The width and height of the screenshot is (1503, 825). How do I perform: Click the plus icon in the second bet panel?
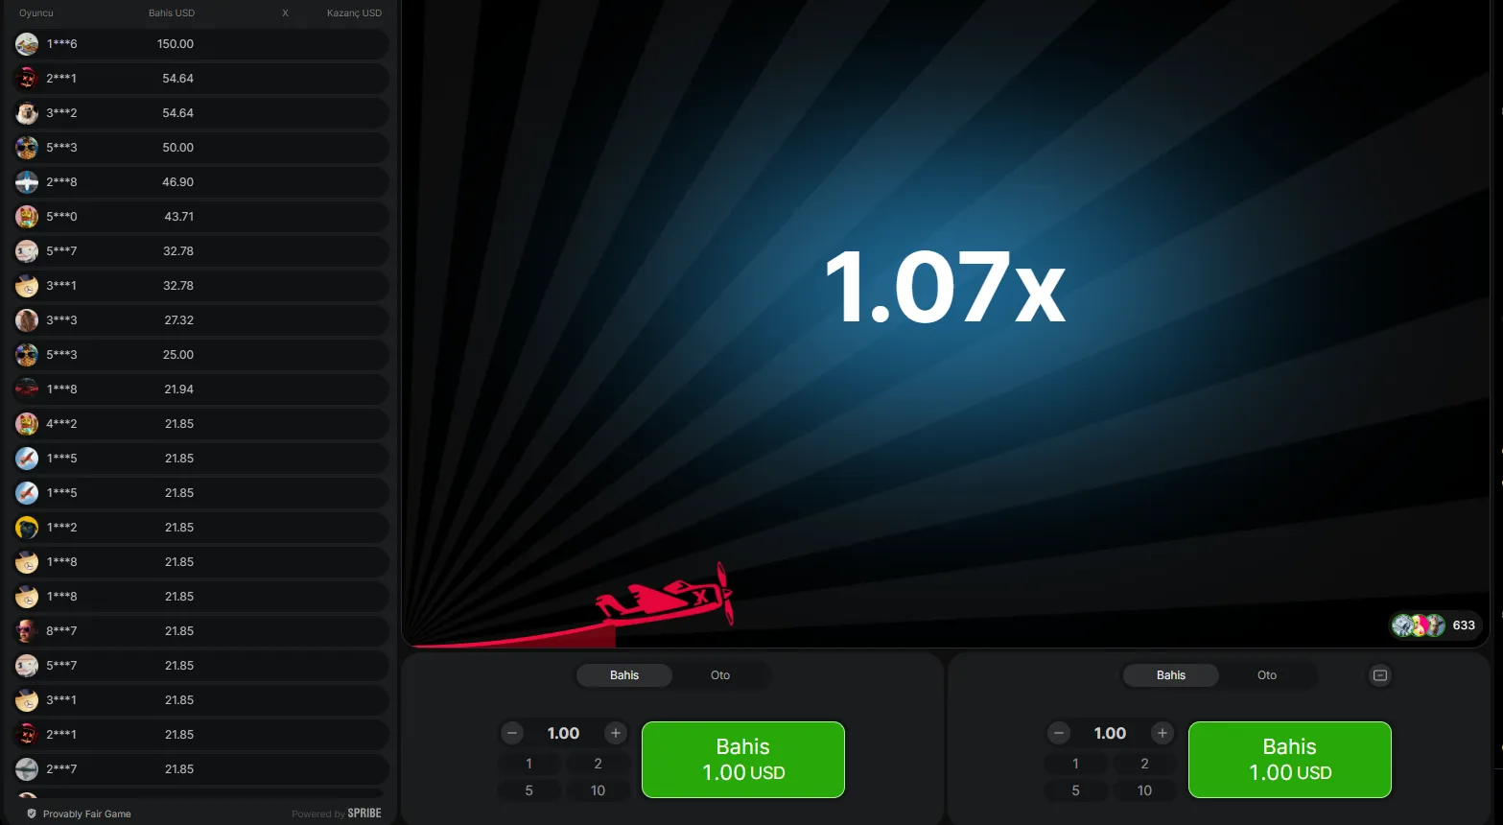tap(1162, 733)
